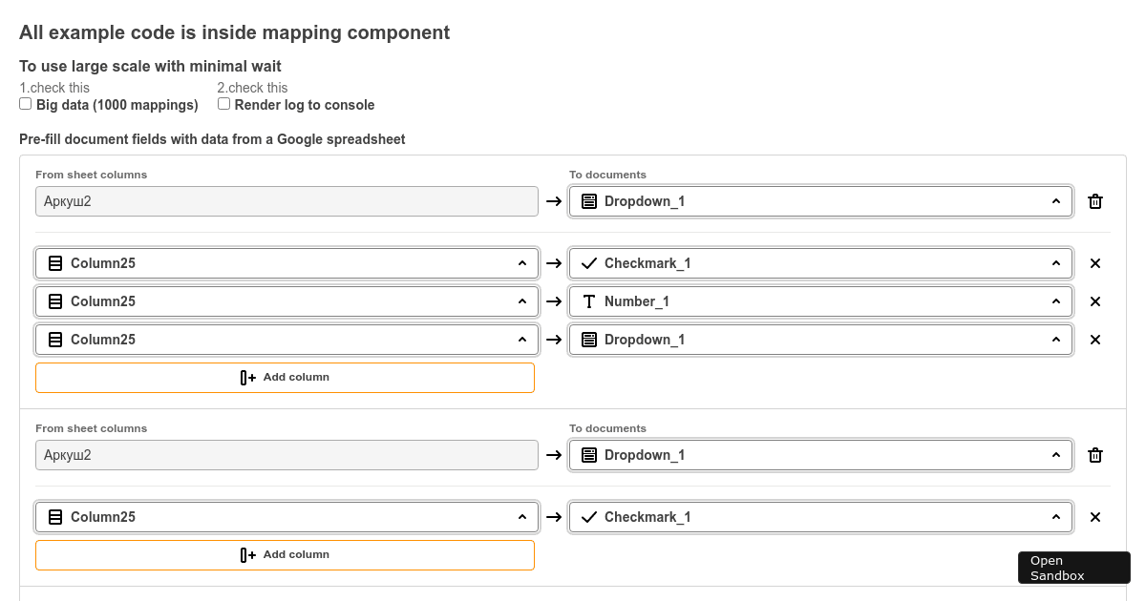Screen dimensions: 1146x601
Task: Collapse the first Dropdown_1 selector
Action: (x=1056, y=201)
